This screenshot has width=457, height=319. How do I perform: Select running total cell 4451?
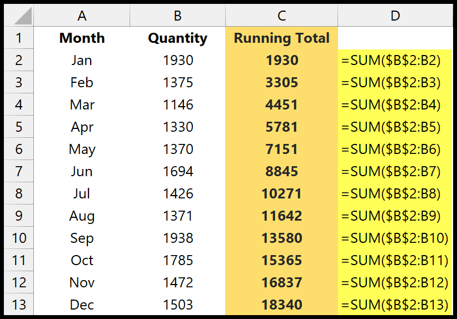pyautogui.click(x=281, y=104)
